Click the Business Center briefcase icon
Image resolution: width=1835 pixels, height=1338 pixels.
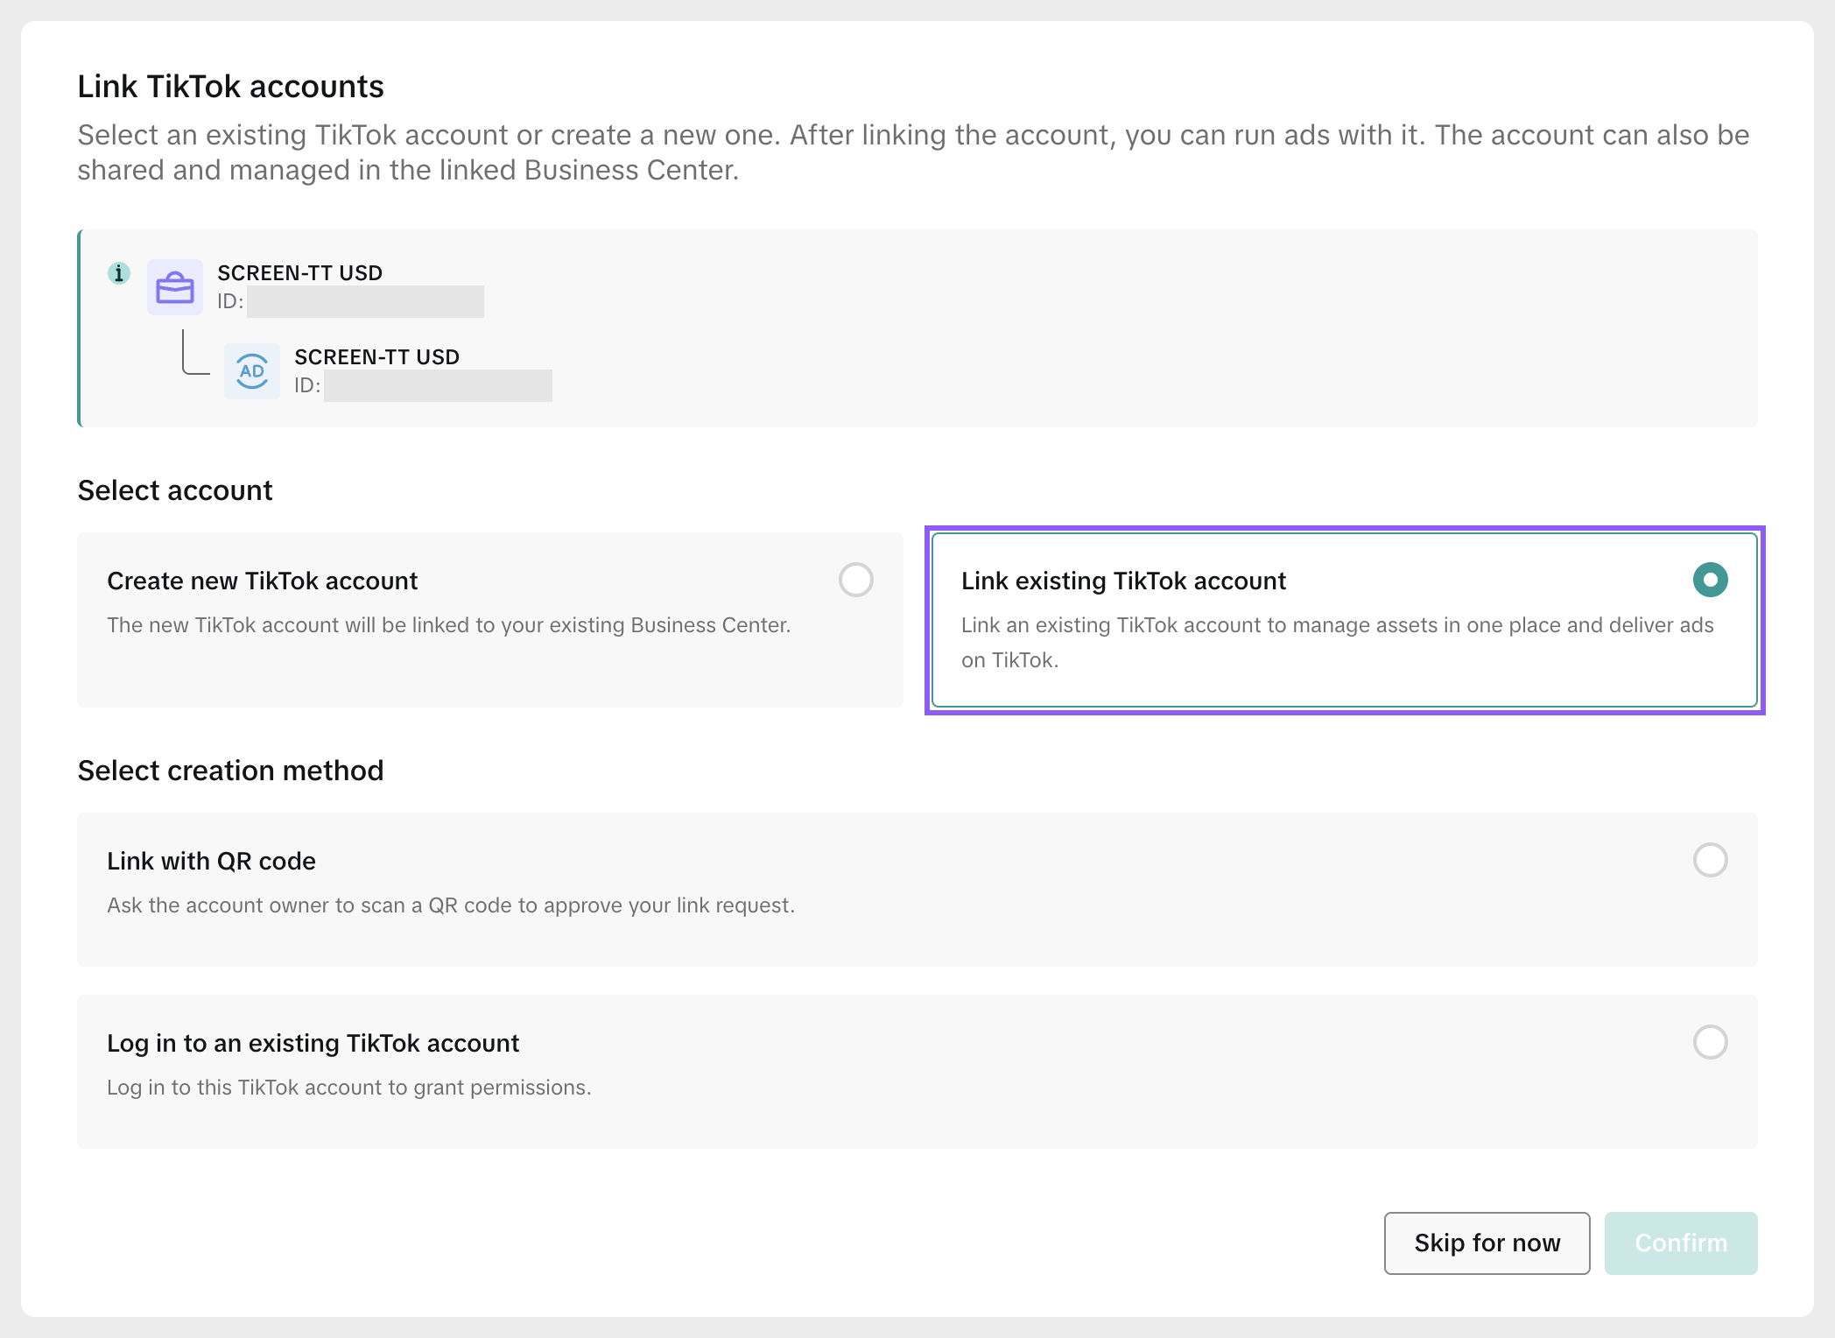click(175, 287)
